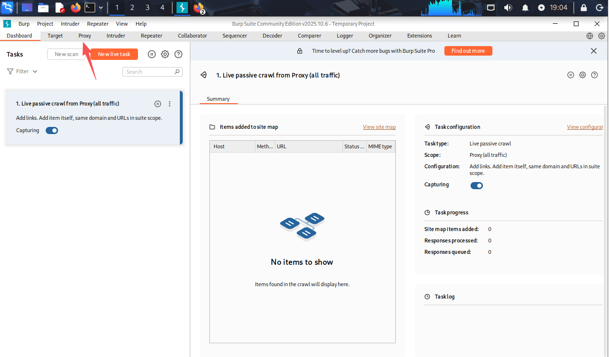Open task details help icon
The width and height of the screenshot is (609, 357).
pyautogui.click(x=594, y=75)
